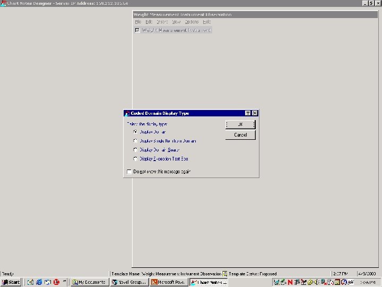The height and width of the screenshot is (287, 382).
Task: Click the red N Novell tray icon
Action: click(290, 282)
